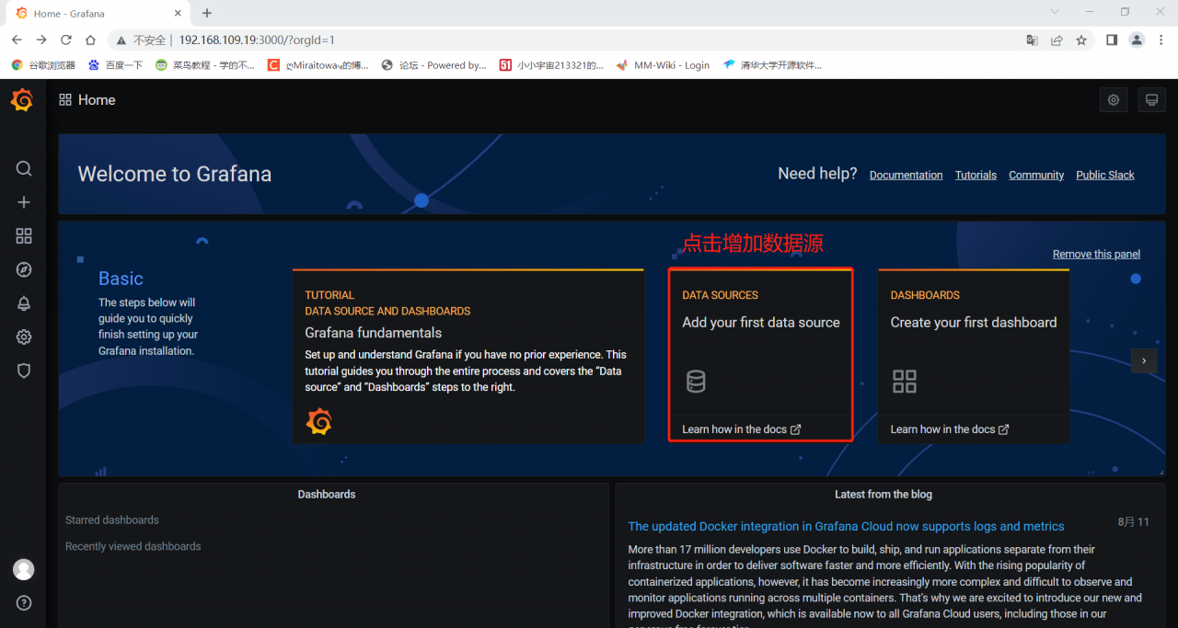Viewport: 1178px width, 628px height.
Task: Go forward with the browser forward arrow
Action: pos(41,40)
